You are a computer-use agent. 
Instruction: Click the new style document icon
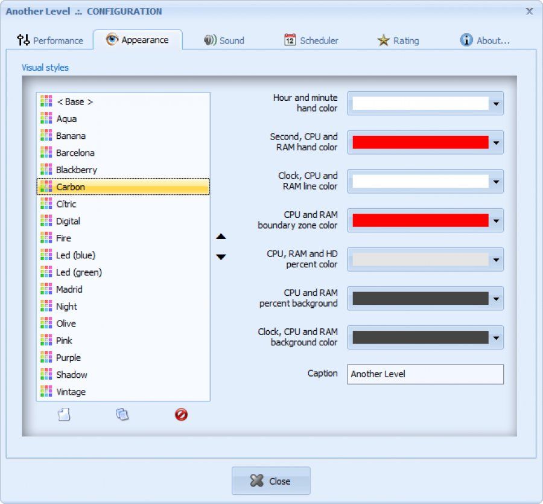(65, 415)
